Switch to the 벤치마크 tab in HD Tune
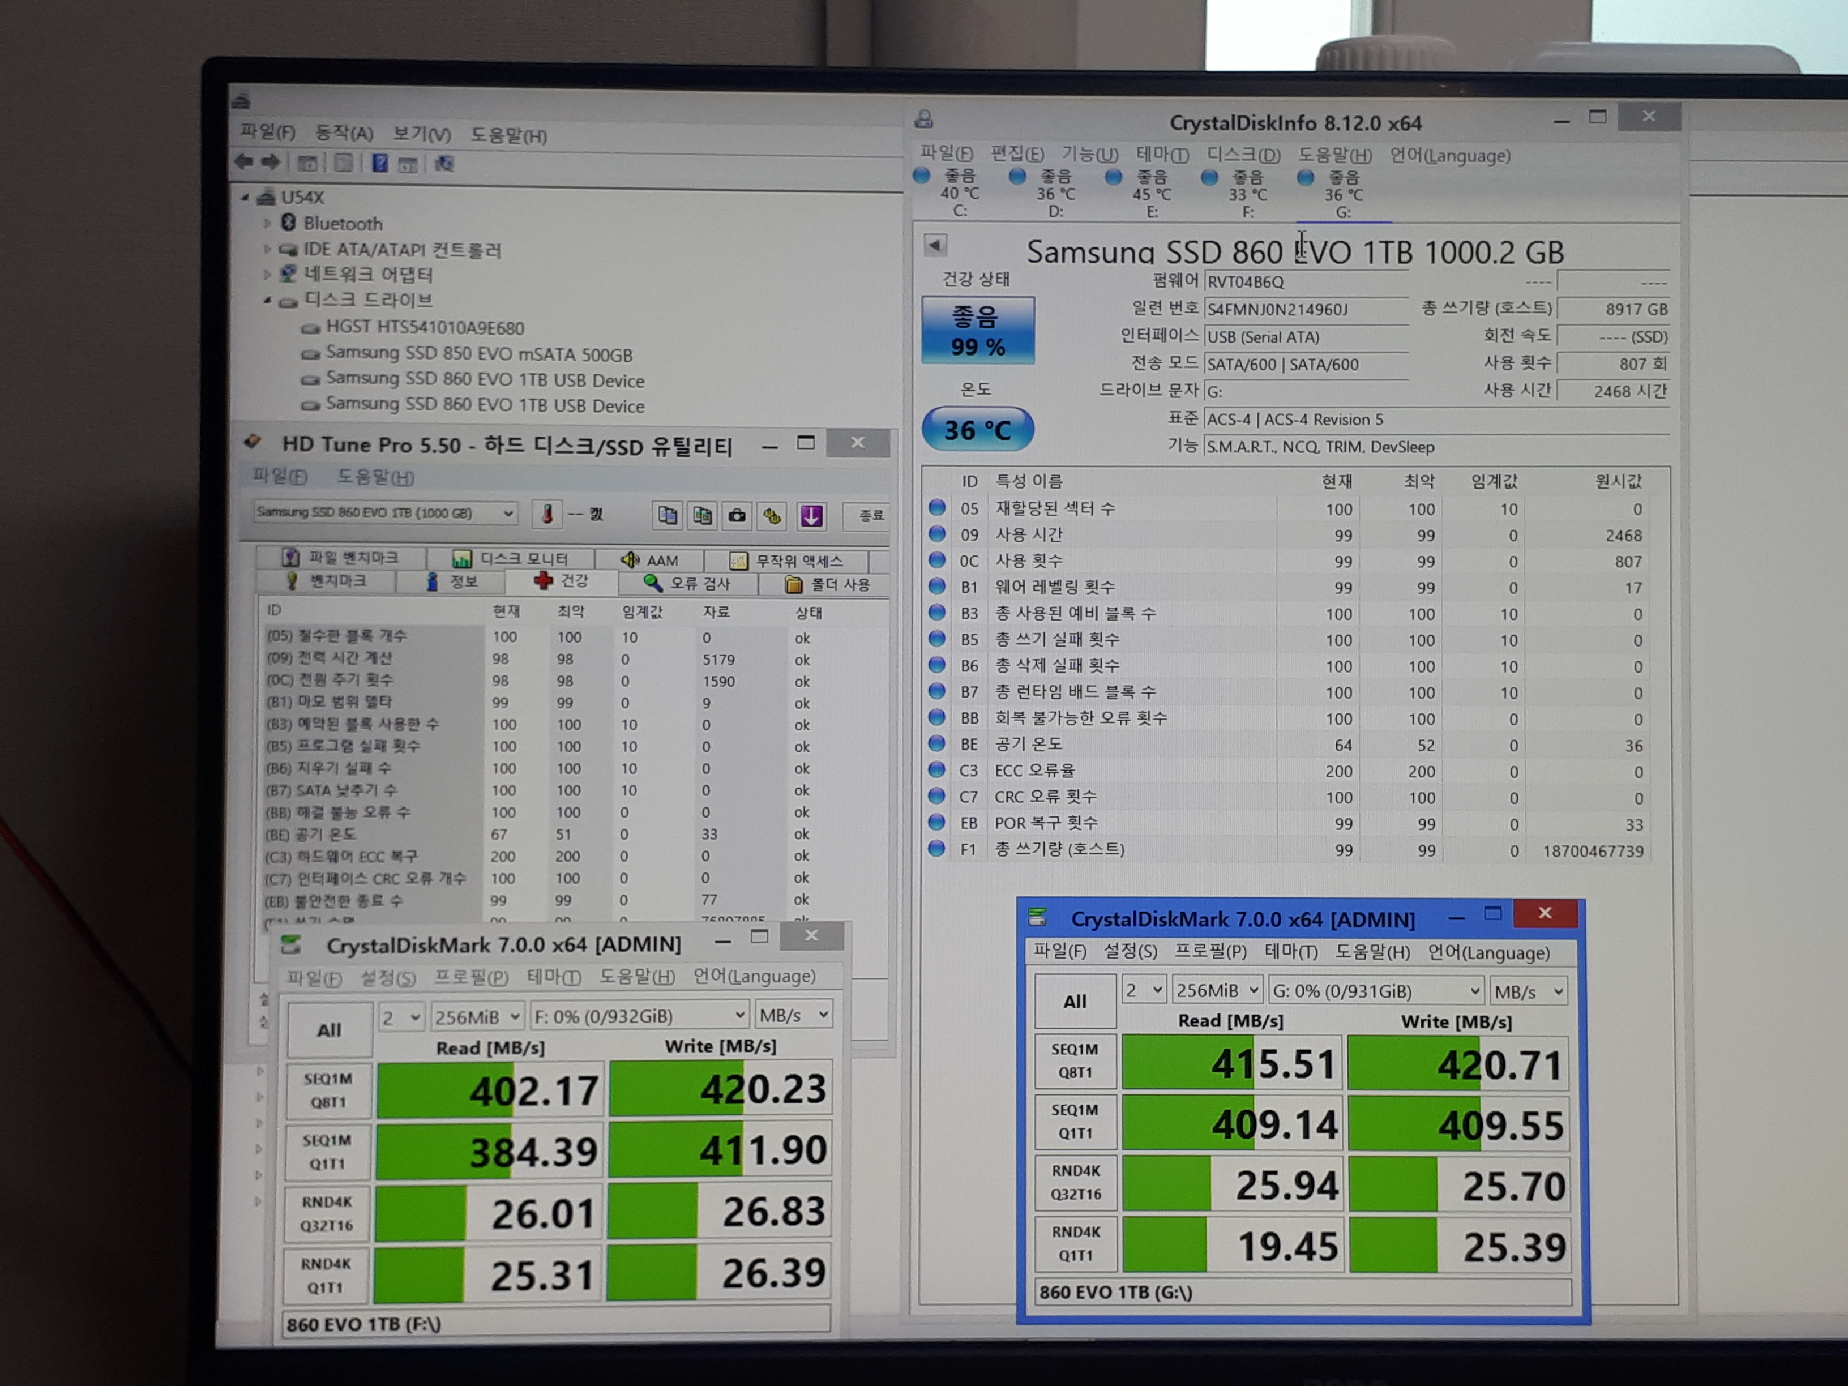1848x1386 pixels. (327, 581)
